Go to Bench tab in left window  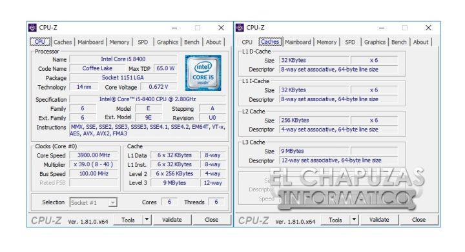click(x=192, y=42)
